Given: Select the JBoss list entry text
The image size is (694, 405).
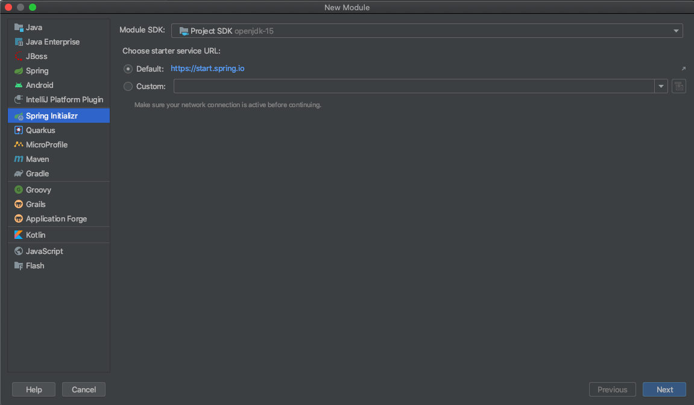Looking at the screenshot, I should click(36, 56).
